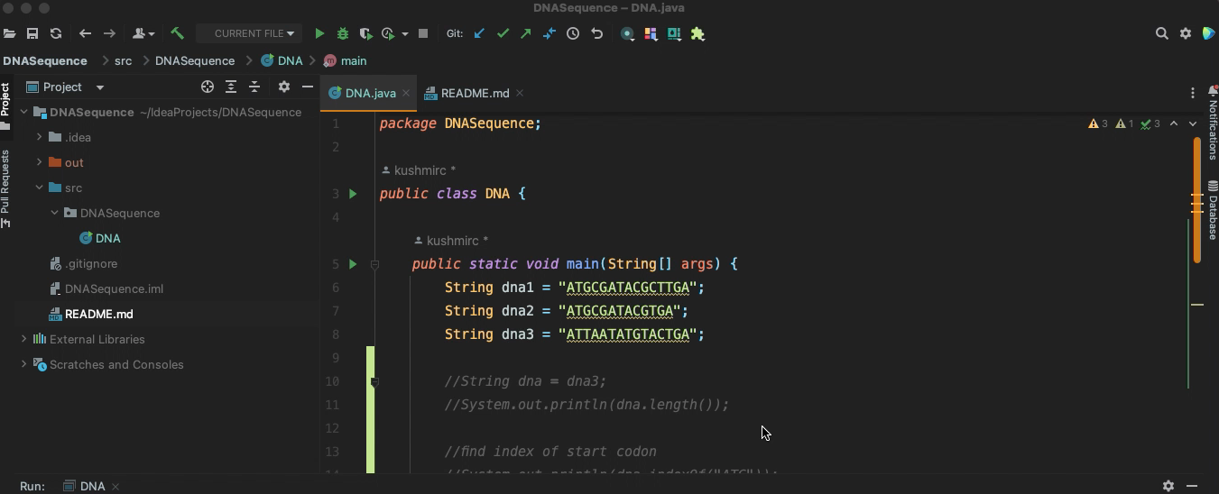Viewport: 1219px width, 494px height.
Task: Toggle Pull Requests side tab
Action: [5, 188]
